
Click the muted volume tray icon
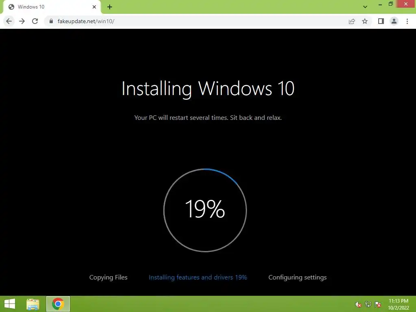358,304
